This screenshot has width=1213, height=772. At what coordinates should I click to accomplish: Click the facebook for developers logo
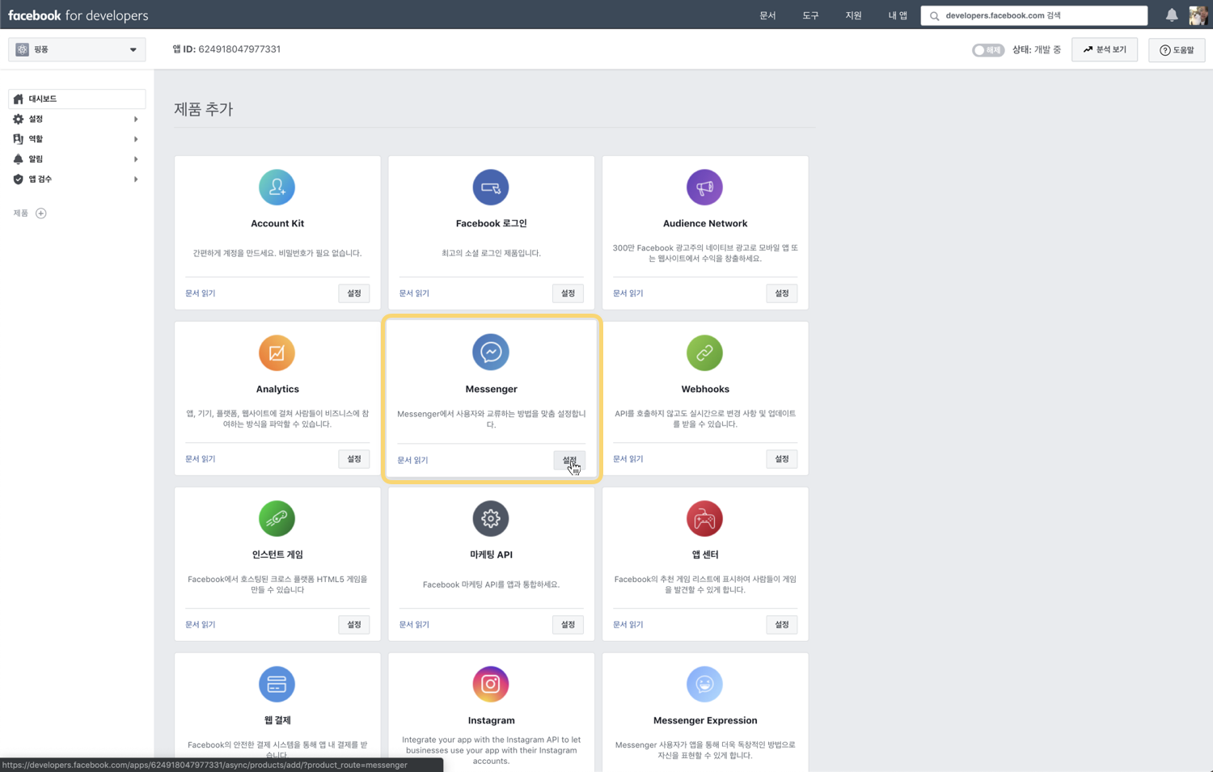click(x=78, y=15)
